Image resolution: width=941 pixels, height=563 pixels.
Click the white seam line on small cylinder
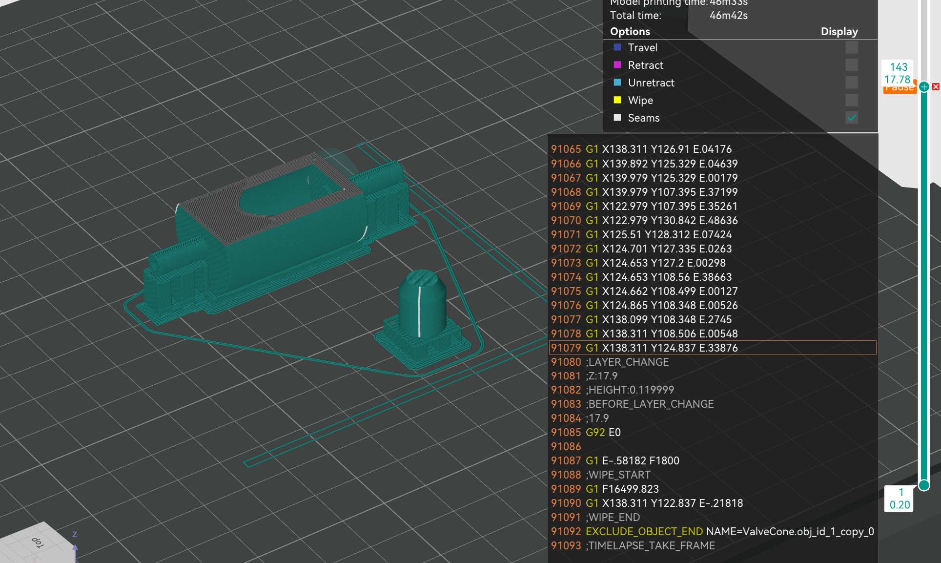tap(419, 313)
